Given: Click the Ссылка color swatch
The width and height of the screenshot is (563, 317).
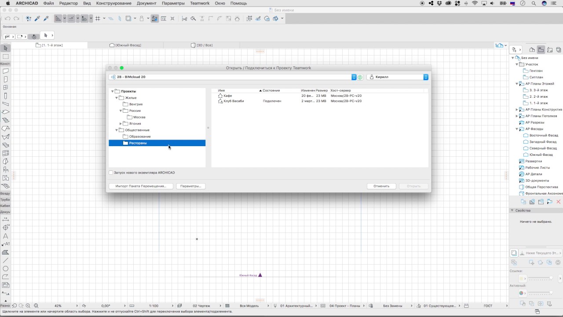Looking at the screenshot, I should pyautogui.click(x=522, y=279).
